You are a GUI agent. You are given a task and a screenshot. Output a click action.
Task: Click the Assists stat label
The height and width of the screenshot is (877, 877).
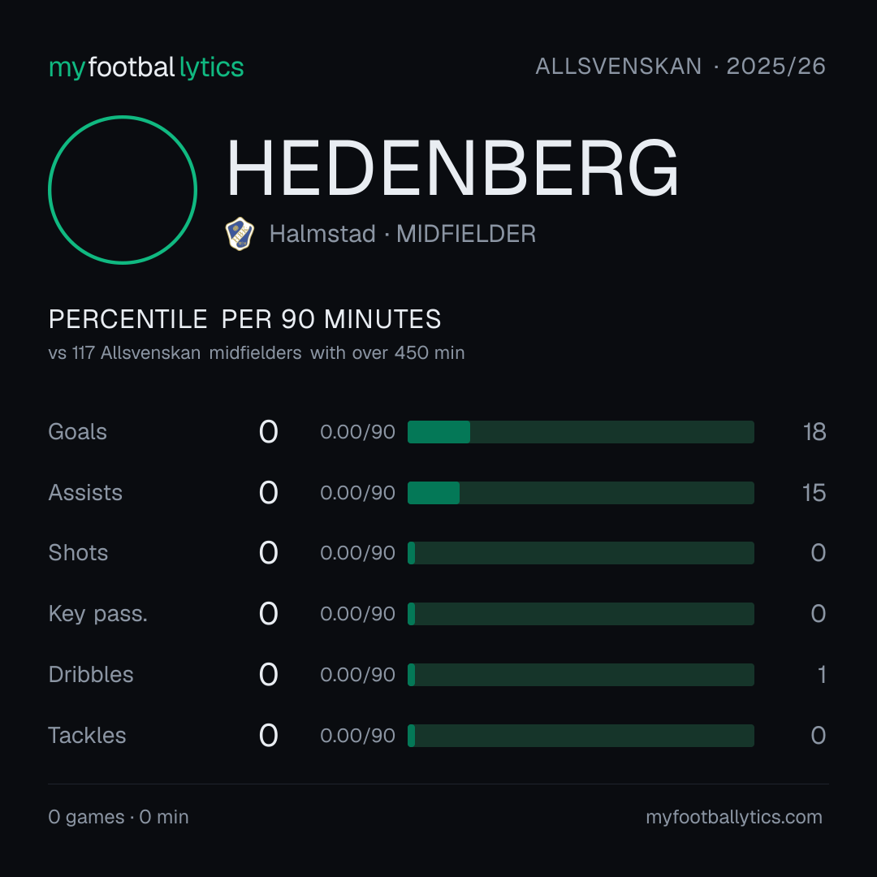85,493
